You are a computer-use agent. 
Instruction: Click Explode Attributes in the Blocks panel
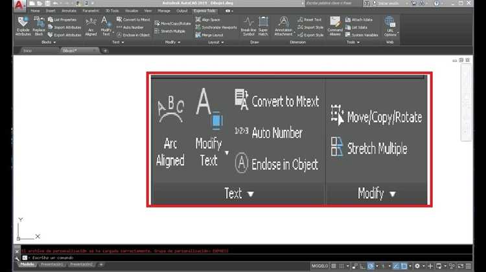click(23, 26)
